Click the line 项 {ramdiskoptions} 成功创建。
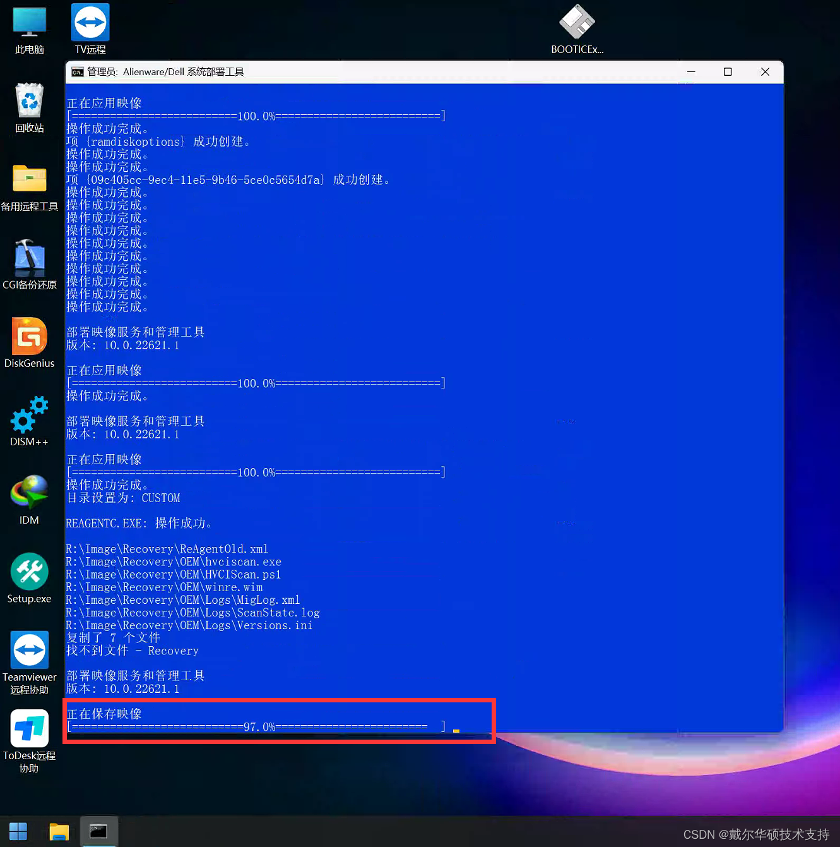This screenshot has height=847, width=840. [x=158, y=141]
